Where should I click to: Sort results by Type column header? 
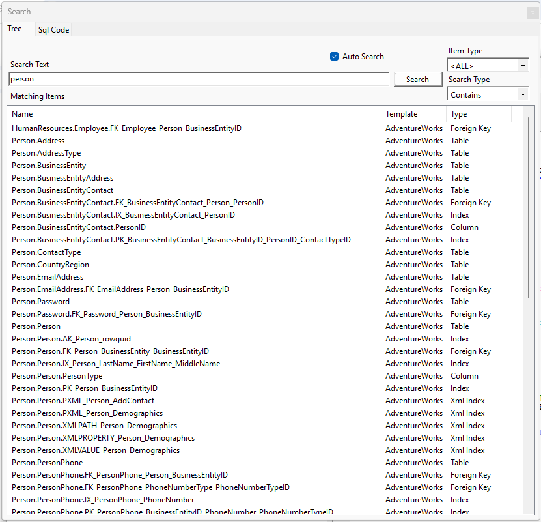click(479, 114)
